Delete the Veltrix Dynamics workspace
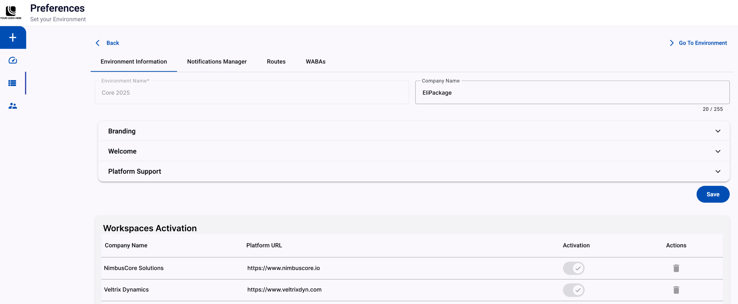Viewport: 738px width, 304px height. pos(676,290)
